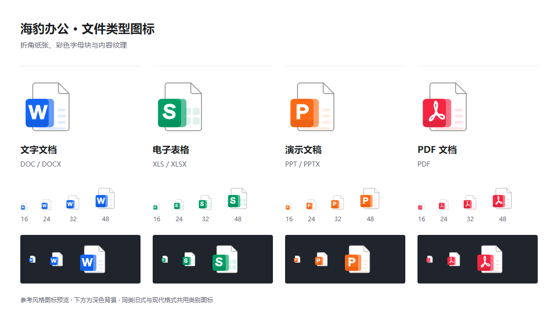Click the largest Word icon on dark background
This screenshot has height=324, width=558.
pos(92,259)
